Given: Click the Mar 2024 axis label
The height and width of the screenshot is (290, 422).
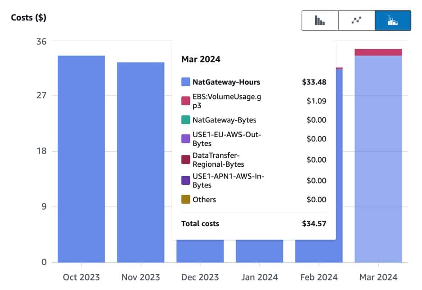Looking at the screenshot, I should point(378,277).
